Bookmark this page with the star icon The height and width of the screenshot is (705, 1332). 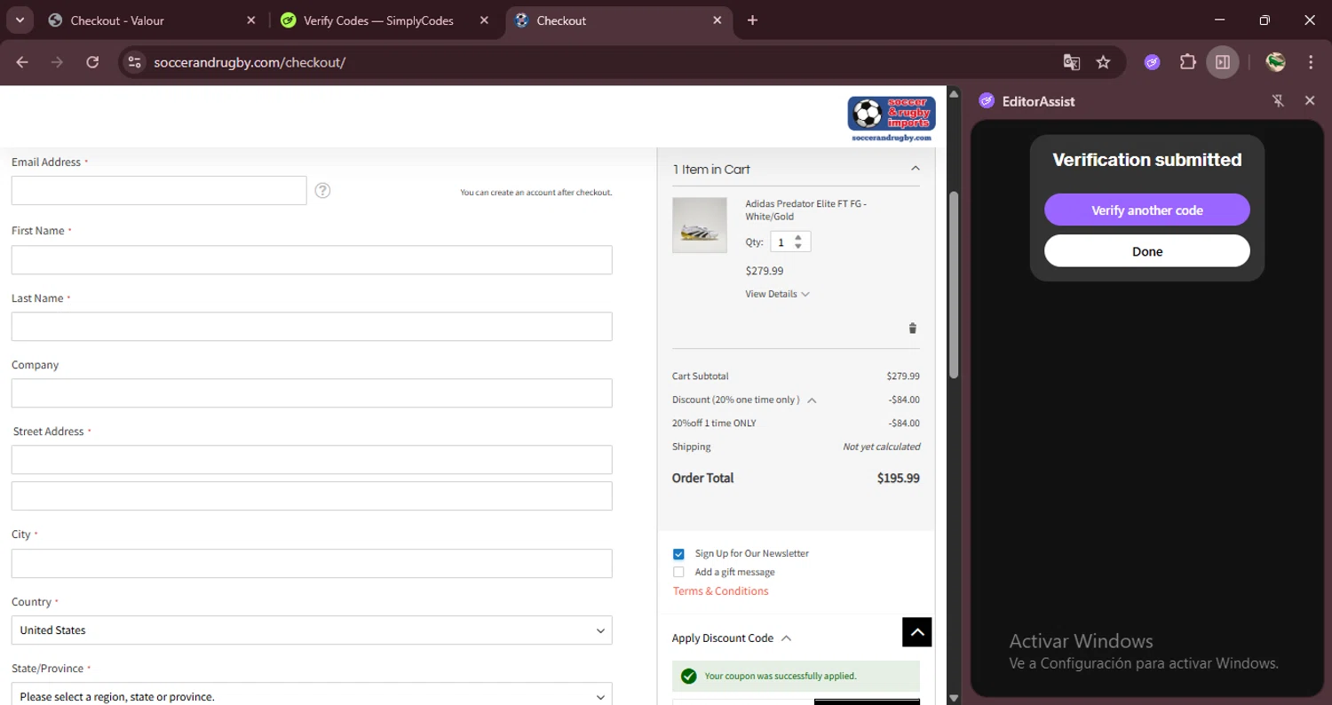tap(1103, 62)
